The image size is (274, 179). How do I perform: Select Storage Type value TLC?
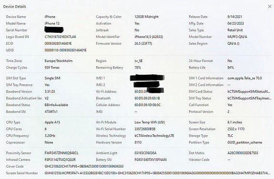click(x=230, y=136)
